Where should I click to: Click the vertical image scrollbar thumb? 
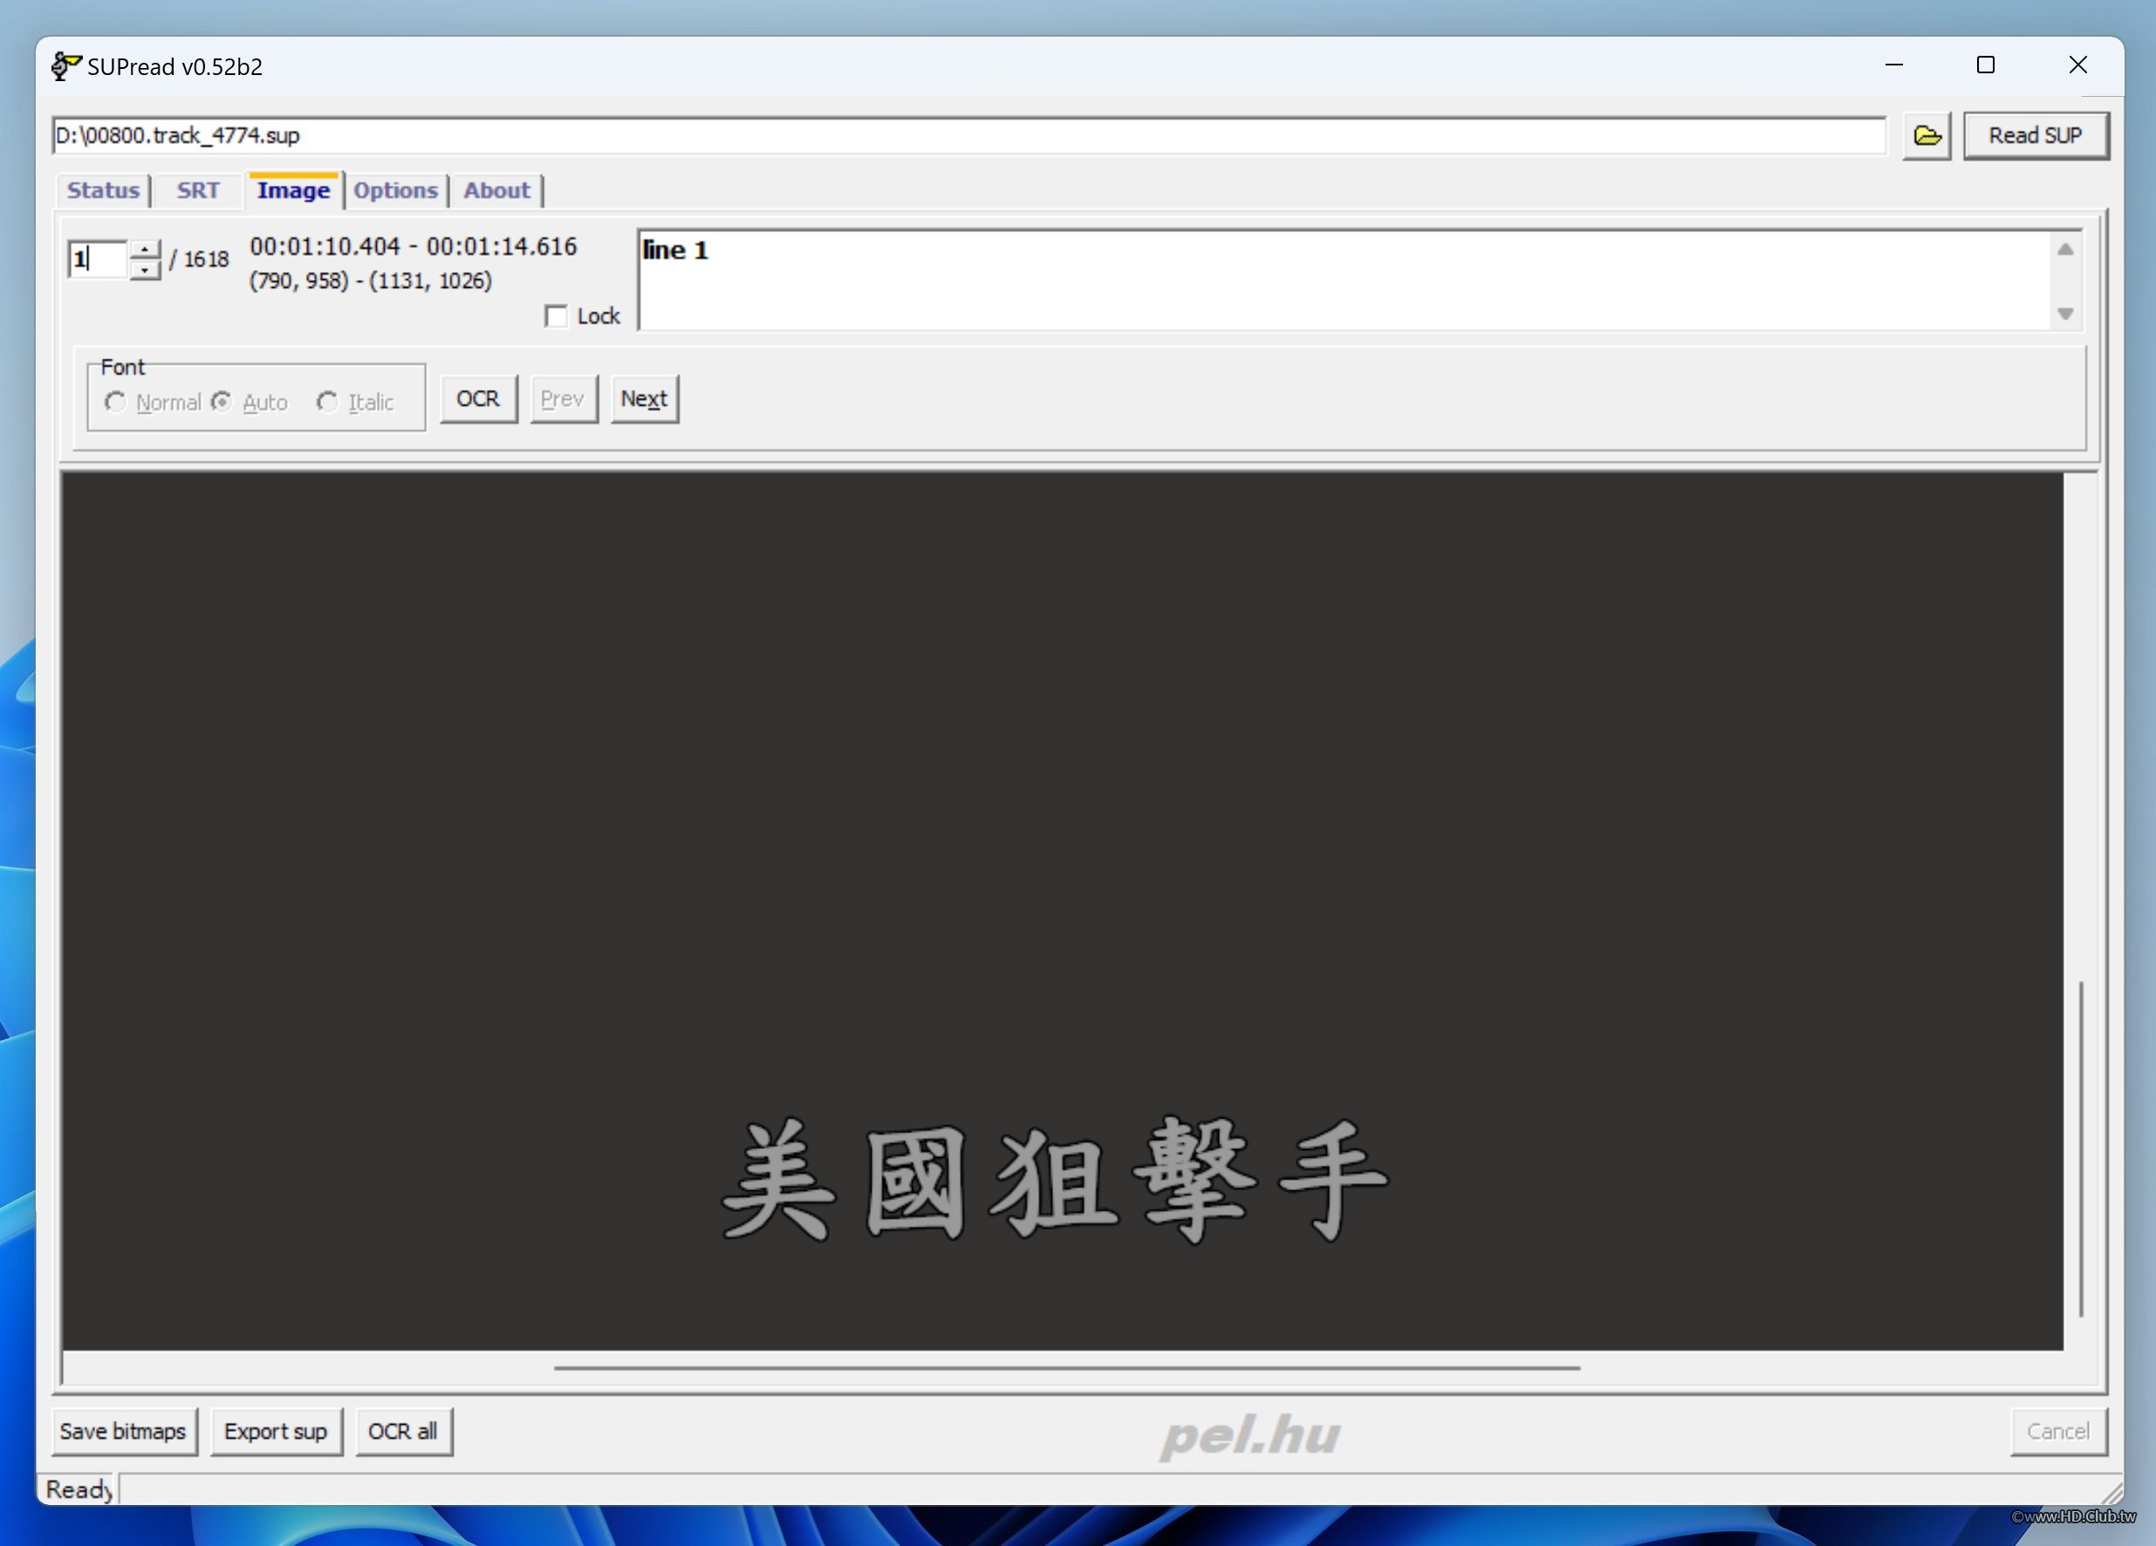pyautogui.click(x=2080, y=1148)
